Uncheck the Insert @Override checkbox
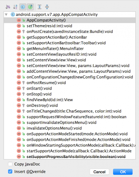Image resolution: width=139 pixels, height=177 pixels. [x=10, y=172]
